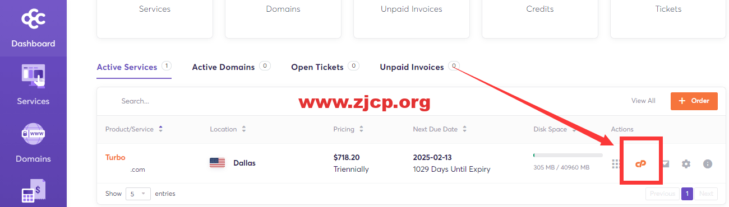This screenshot has height=207, width=729.
Task: Open the grid menu icon in Actions
Action: tap(615, 164)
